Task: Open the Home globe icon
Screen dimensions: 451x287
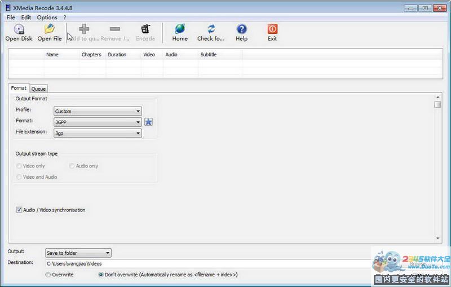Action: tap(180, 29)
